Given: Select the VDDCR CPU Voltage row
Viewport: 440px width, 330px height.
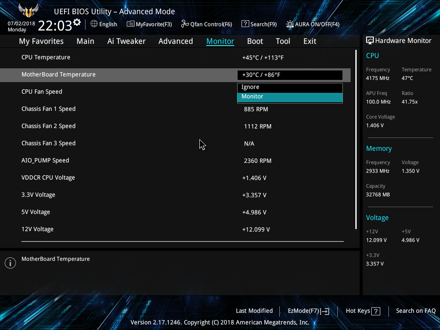Looking at the screenshot, I should coord(175,177).
